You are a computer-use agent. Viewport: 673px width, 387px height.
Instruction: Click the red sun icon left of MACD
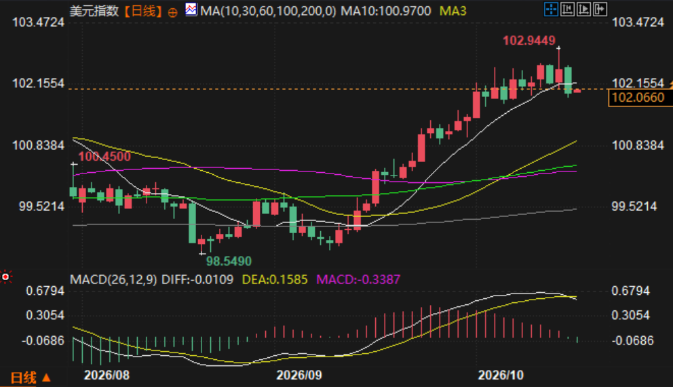5,277
